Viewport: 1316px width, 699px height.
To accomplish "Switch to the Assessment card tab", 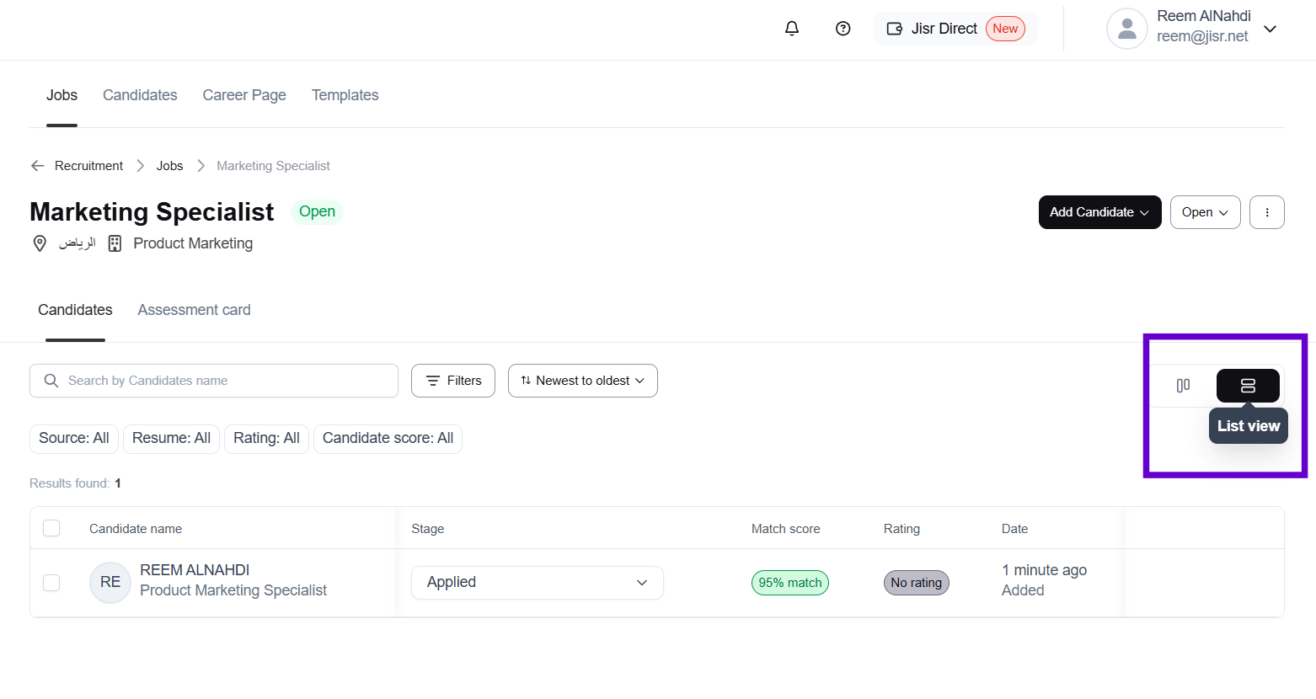I will click(x=194, y=310).
